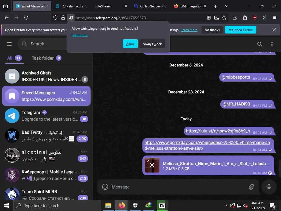
Task: Click Always Block notifications button
Action: point(152,44)
